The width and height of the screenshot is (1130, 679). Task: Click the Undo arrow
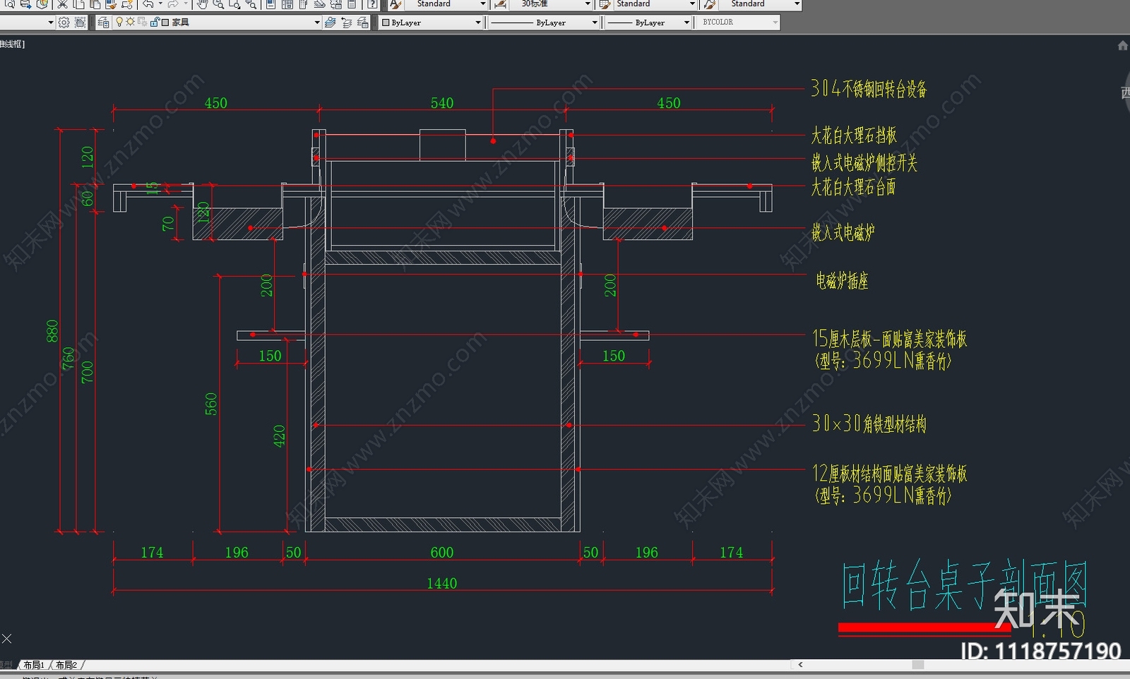pos(148,4)
